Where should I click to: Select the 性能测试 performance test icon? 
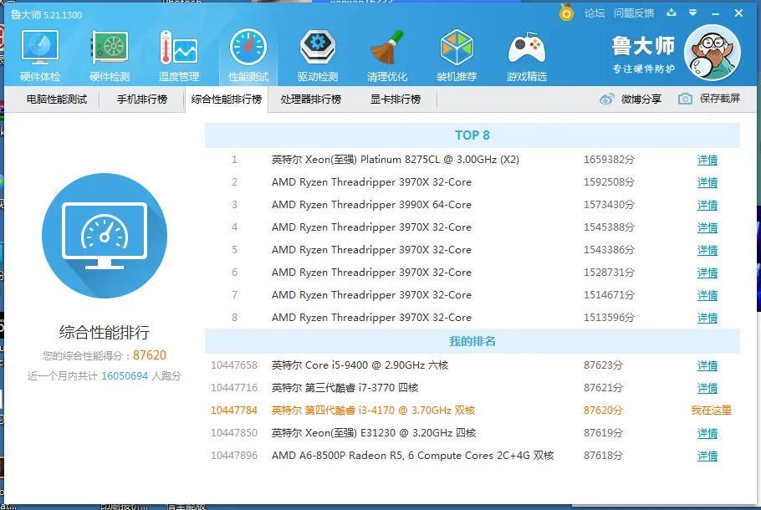coord(248,55)
